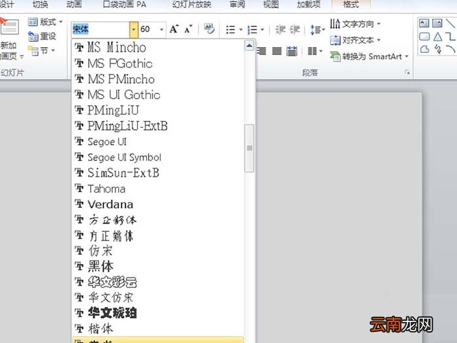The height and width of the screenshot is (343, 457).
Task: Choose the PMingLiU-ExtB font
Action: pyautogui.click(x=158, y=126)
